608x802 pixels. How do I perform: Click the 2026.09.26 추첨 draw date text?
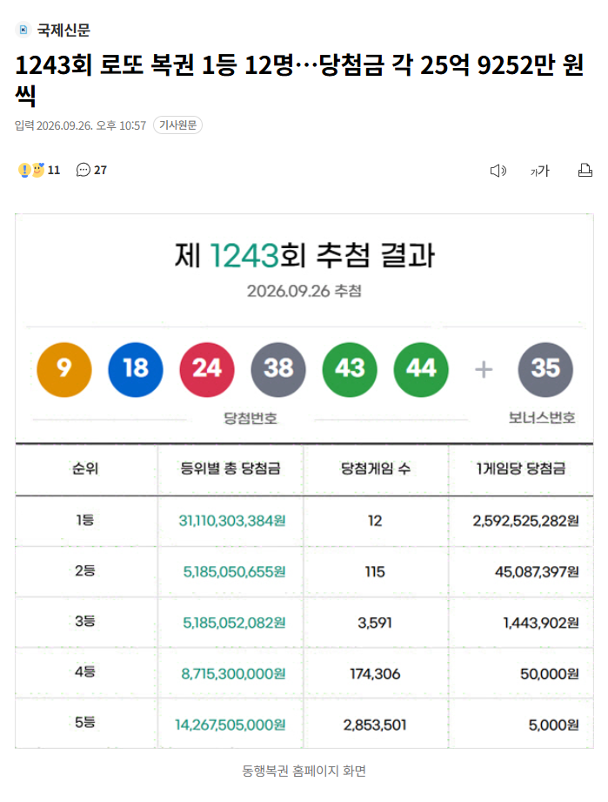[304, 291]
